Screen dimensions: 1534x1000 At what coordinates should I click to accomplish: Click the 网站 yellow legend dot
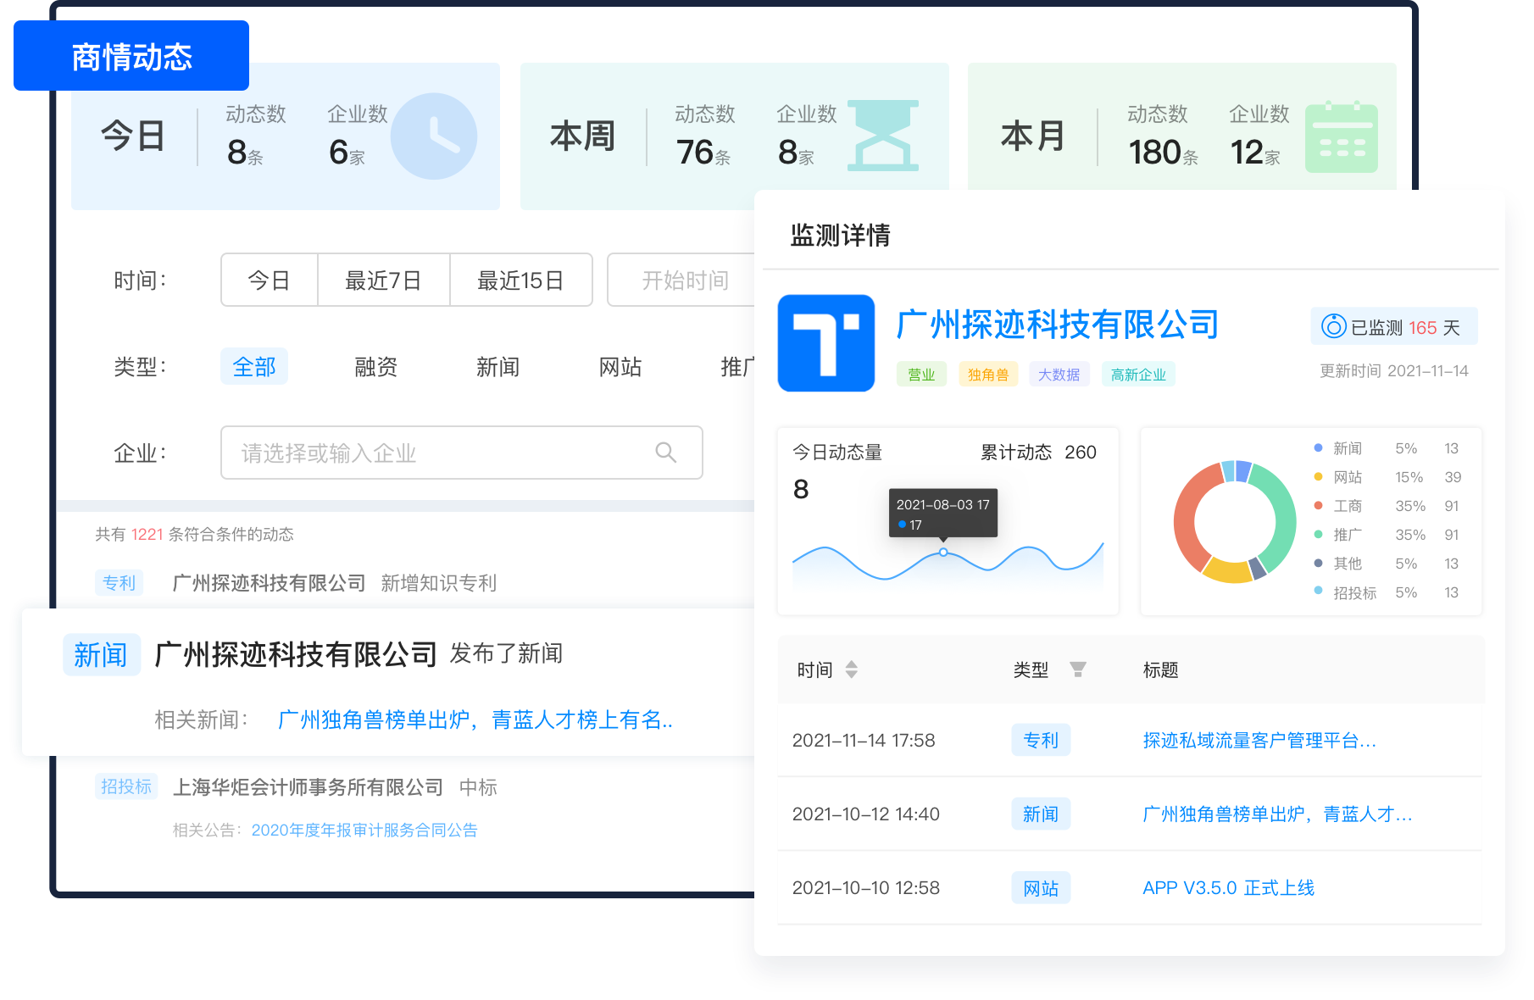(1318, 476)
